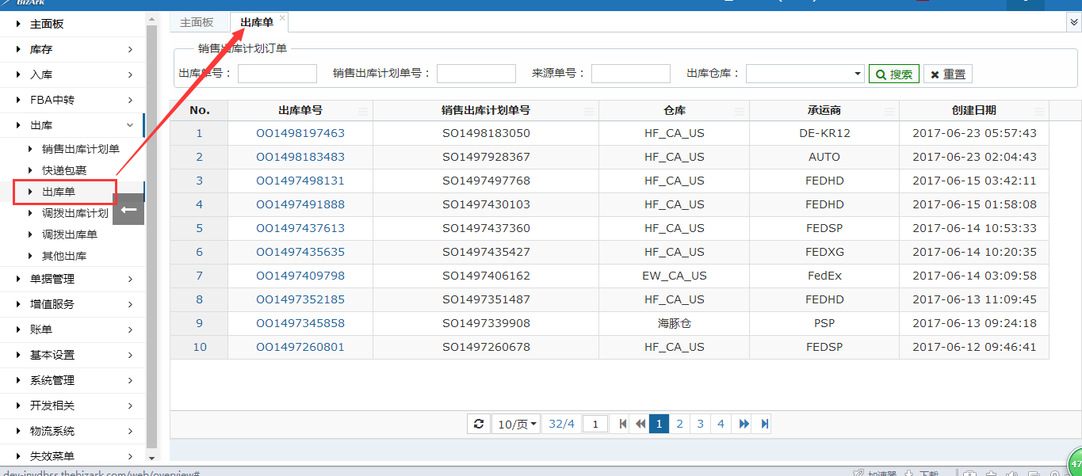This screenshot has height=476, width=1082.
Task: Open 其他出库 in sidebar
Action: tap(64, 256)
